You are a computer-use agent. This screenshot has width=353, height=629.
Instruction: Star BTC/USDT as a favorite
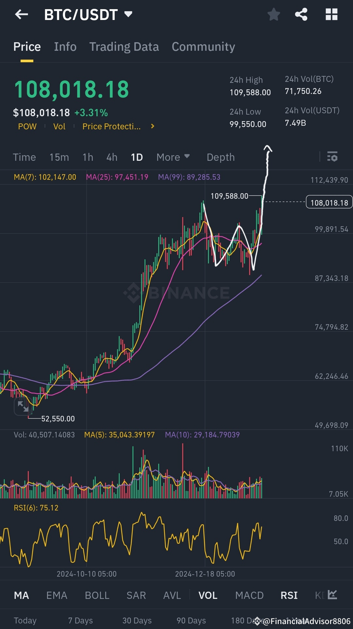[x=273, y=14]
